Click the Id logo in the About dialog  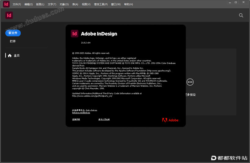pos(74,34)
